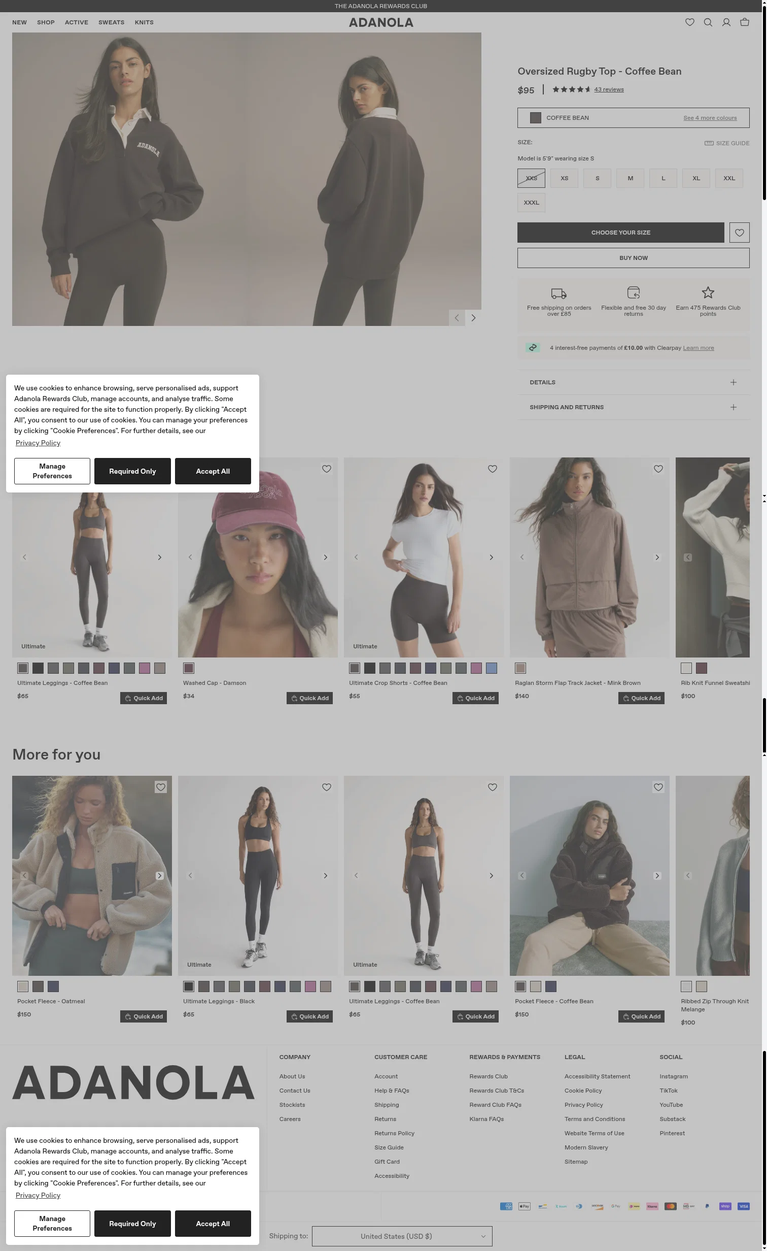This screenshot has width=767, height=1251.
Task: Open See 4 more colours selector
Action: coord(710,118)
